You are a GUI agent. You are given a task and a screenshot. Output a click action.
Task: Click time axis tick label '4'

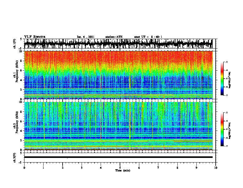(101, 168)
